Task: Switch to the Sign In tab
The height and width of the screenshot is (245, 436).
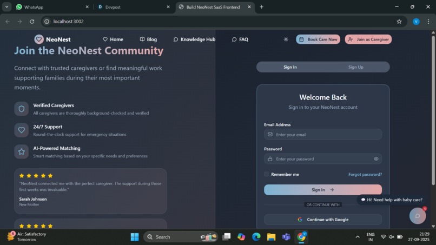Action: pos(290,67)
